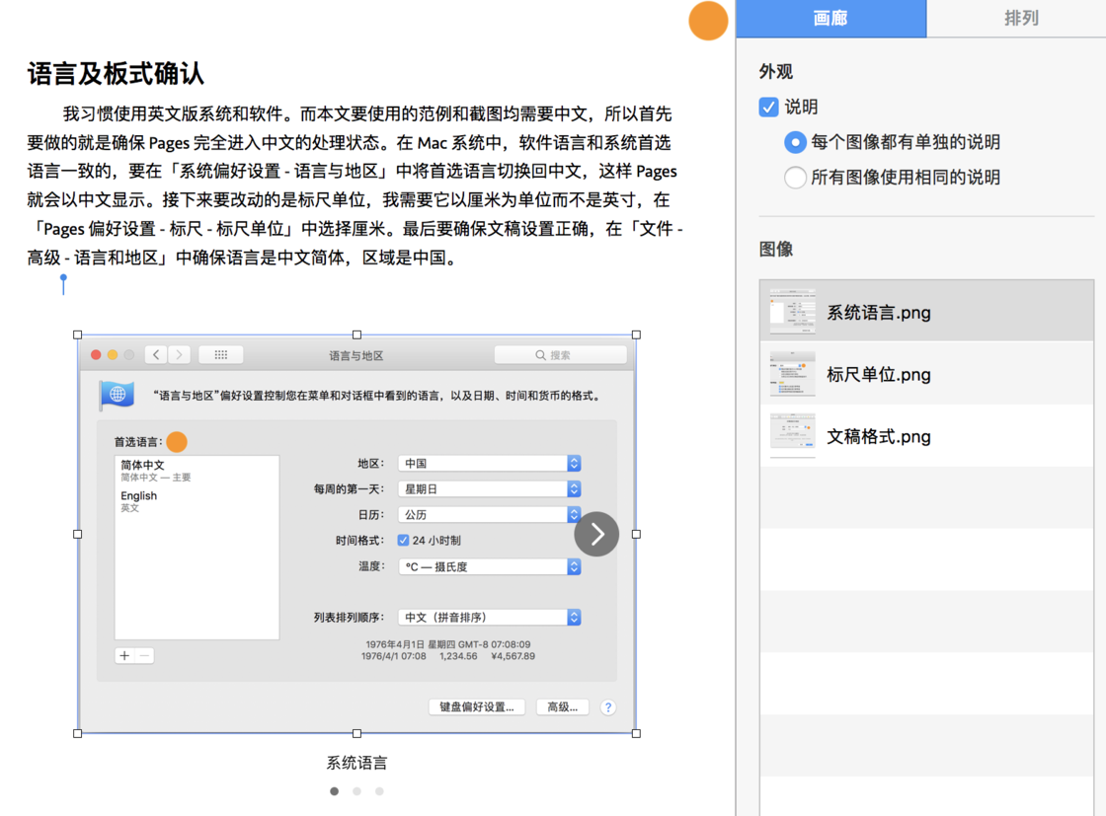This screenshot has height=816, width=1106.
Task: Select the 所有图像使用相同的说明 radio option
Action: pyautogui.click(x=796, y=178)
